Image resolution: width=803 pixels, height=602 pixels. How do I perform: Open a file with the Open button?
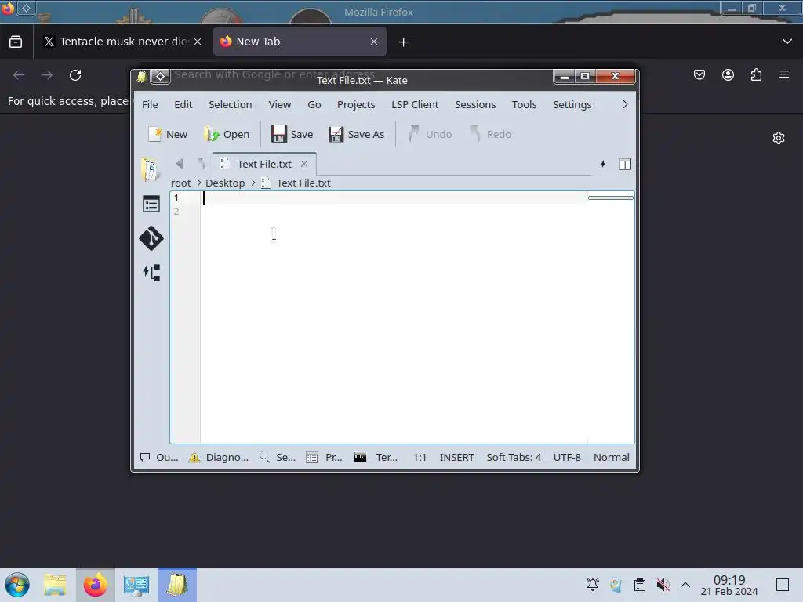pyautogui.click(x=227, y=134)
